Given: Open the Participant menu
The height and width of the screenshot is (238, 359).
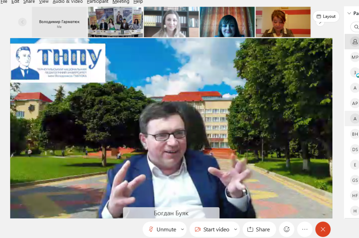Looking at the screenshot, I should (98, 2).
